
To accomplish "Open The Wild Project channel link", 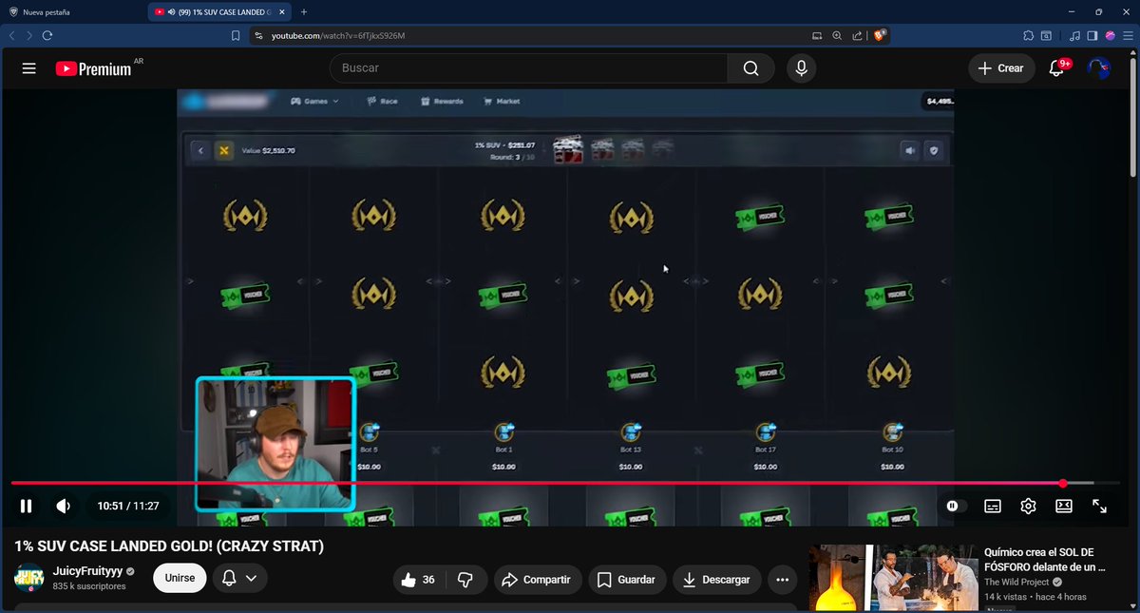I will click(x=1016, y=582).
